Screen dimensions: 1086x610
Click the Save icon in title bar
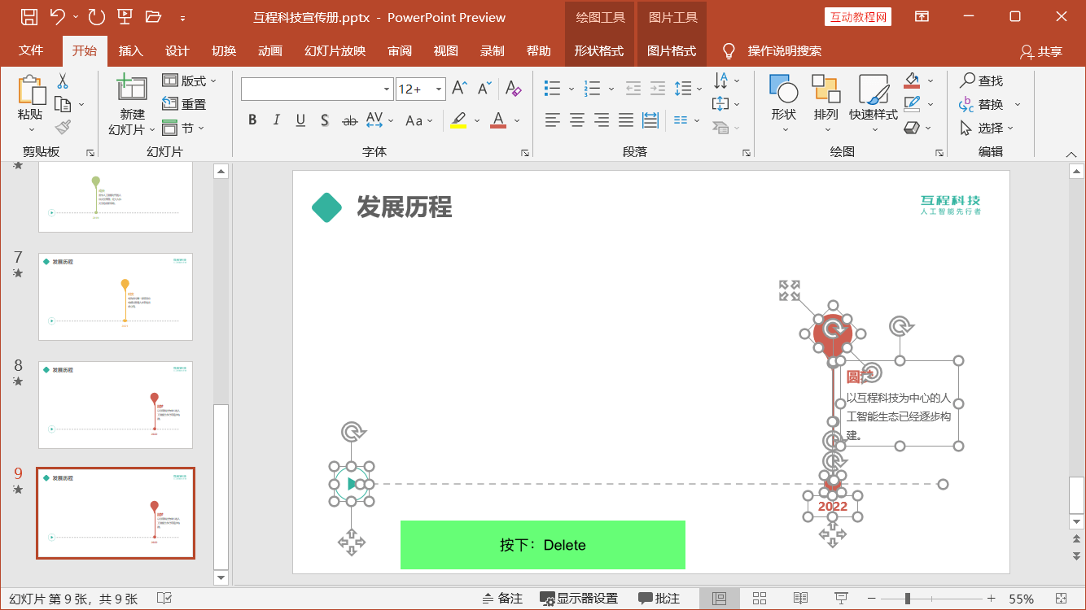(x=28, y=17)
